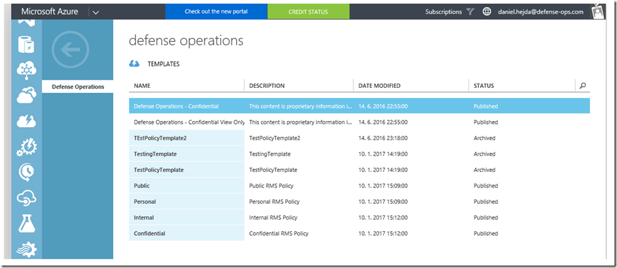Open the Confidential template
Image resolution: width=617 pixels, height=268 pixels.
coord(149,234)
